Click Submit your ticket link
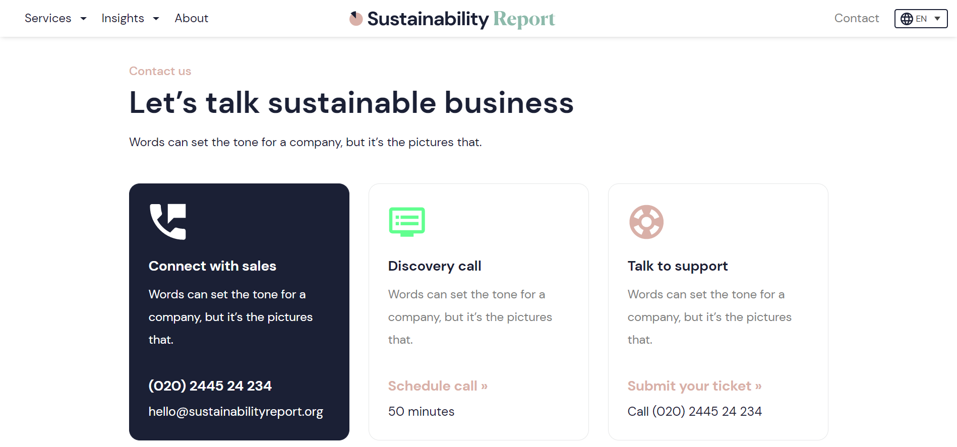The image size is (957, 447). (694, 386)
